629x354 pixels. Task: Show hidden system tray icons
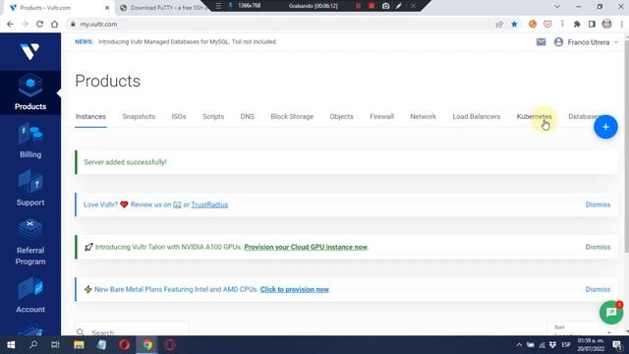[x=519, y=345]
